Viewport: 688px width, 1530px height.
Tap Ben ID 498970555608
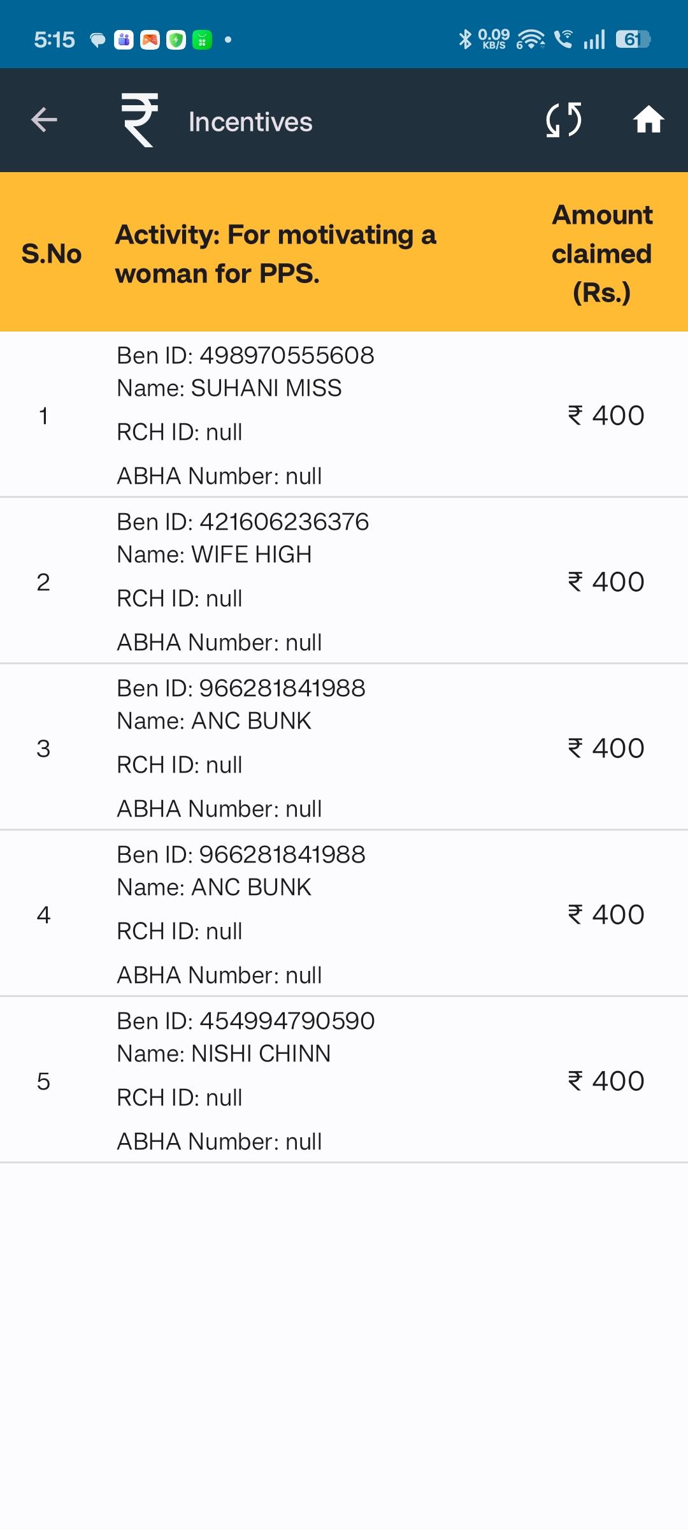tap(245, 356)
